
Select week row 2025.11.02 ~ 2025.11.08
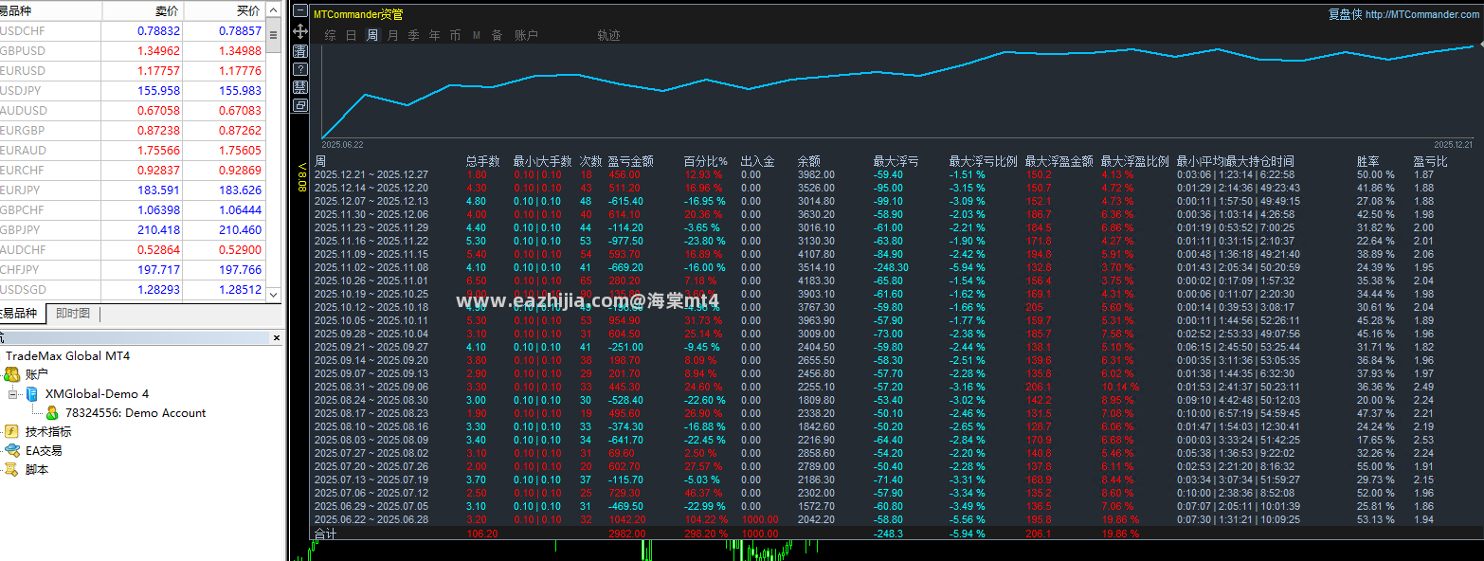(x=896, y=267)
